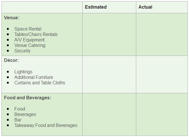This screenshot has height=137, width=189.
Task: Click the Food and Beverages Estimated cell
Action: tap(109, 114)
